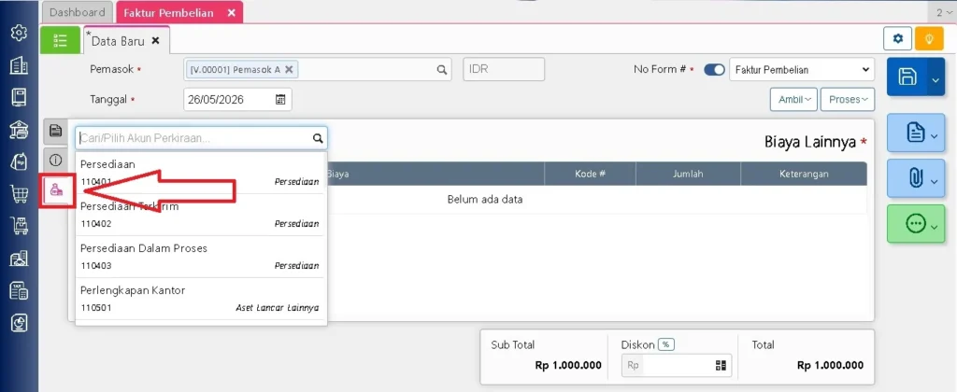
Task: Toggle the No Form # switch
Action: point(714,69)
